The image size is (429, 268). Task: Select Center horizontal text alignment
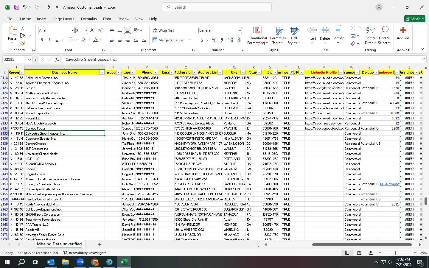pyautogui.click(x=119, y=40)
